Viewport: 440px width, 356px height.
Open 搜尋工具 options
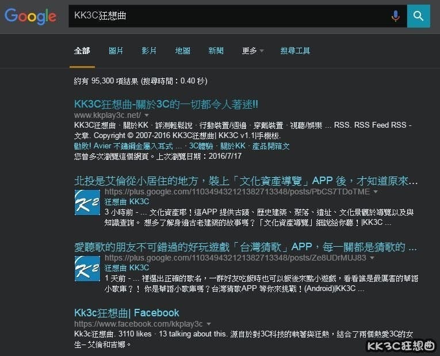pyautogui.click(x=295, y=51)
